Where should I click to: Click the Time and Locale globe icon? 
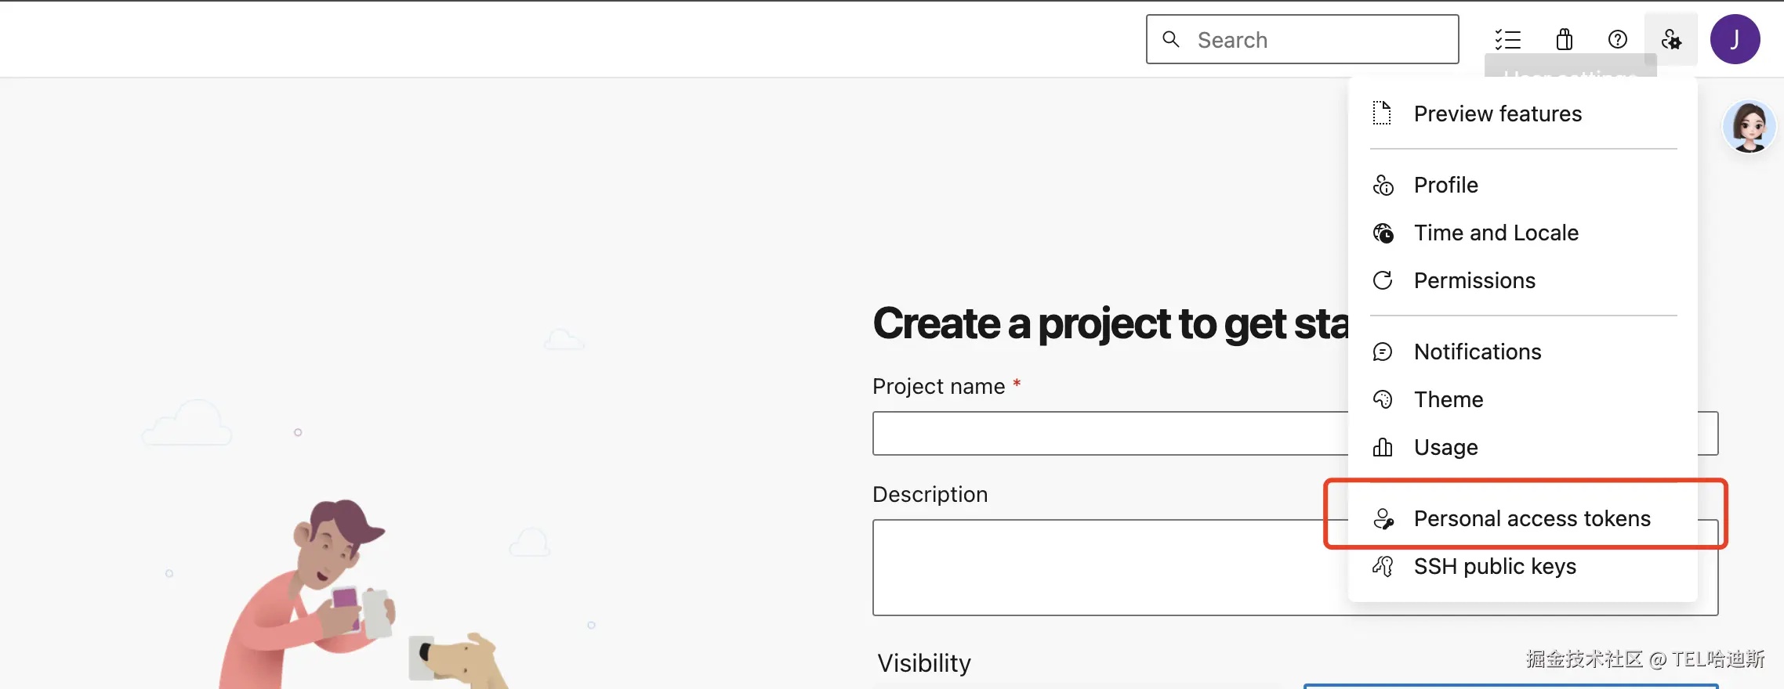1383,233
